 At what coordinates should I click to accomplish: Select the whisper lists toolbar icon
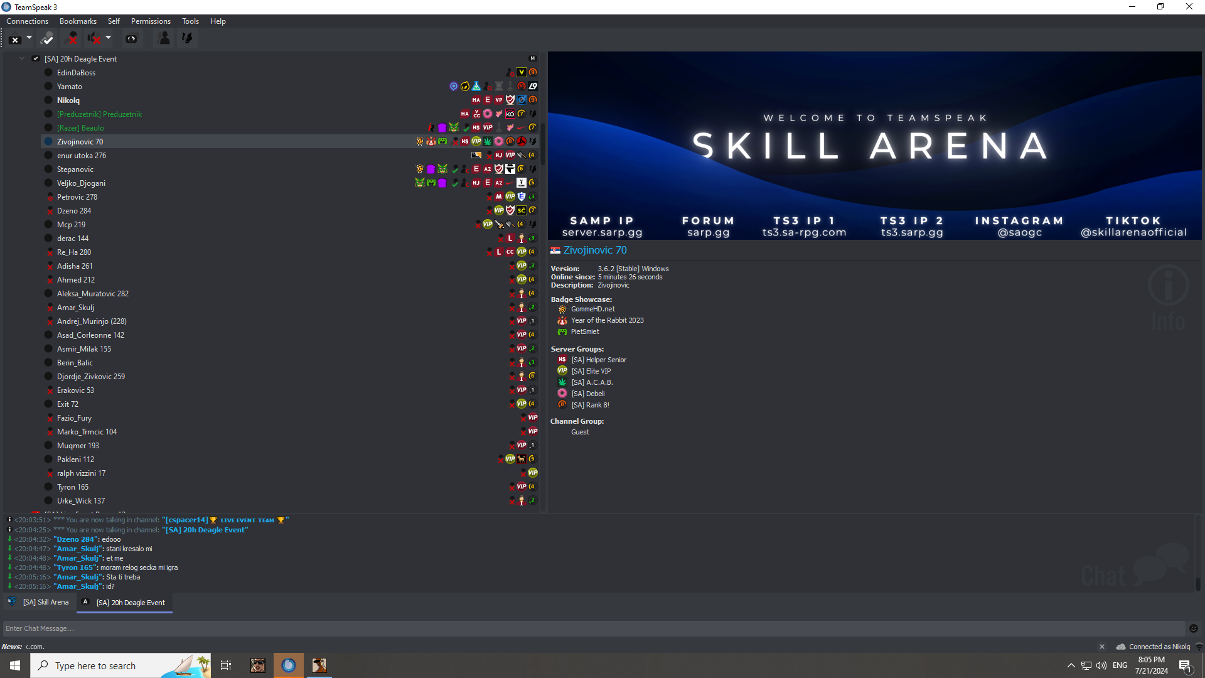pos(186,38)
